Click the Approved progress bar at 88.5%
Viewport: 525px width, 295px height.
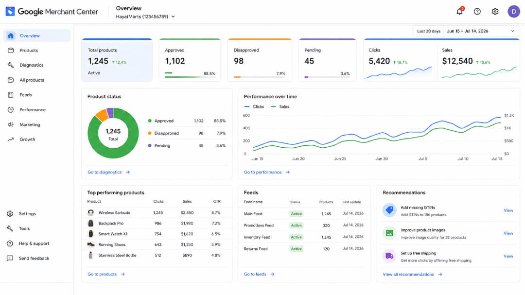(x=190, y=77)
